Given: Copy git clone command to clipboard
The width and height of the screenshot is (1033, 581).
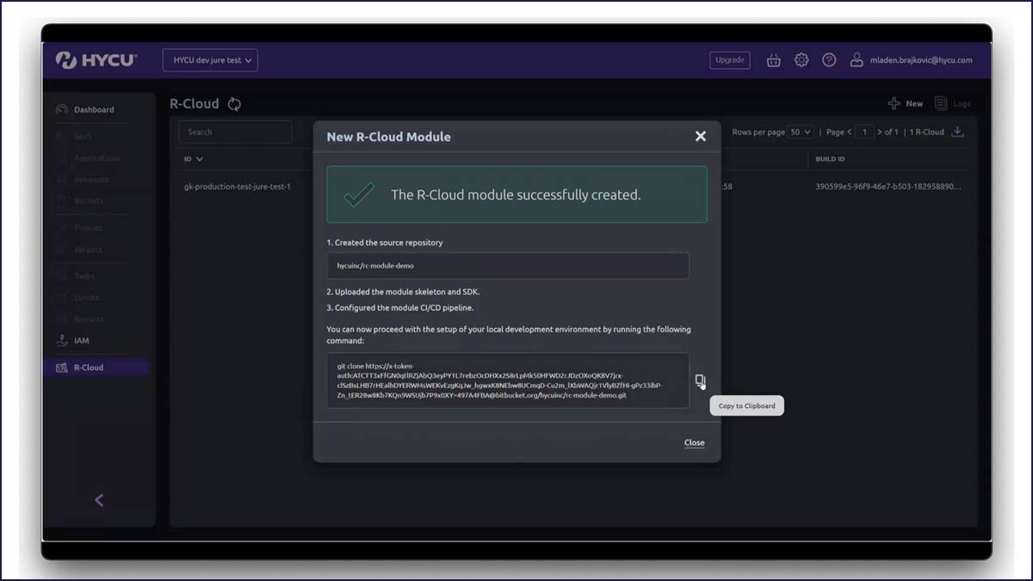Looking at the screenshot, I should point(701,380).
